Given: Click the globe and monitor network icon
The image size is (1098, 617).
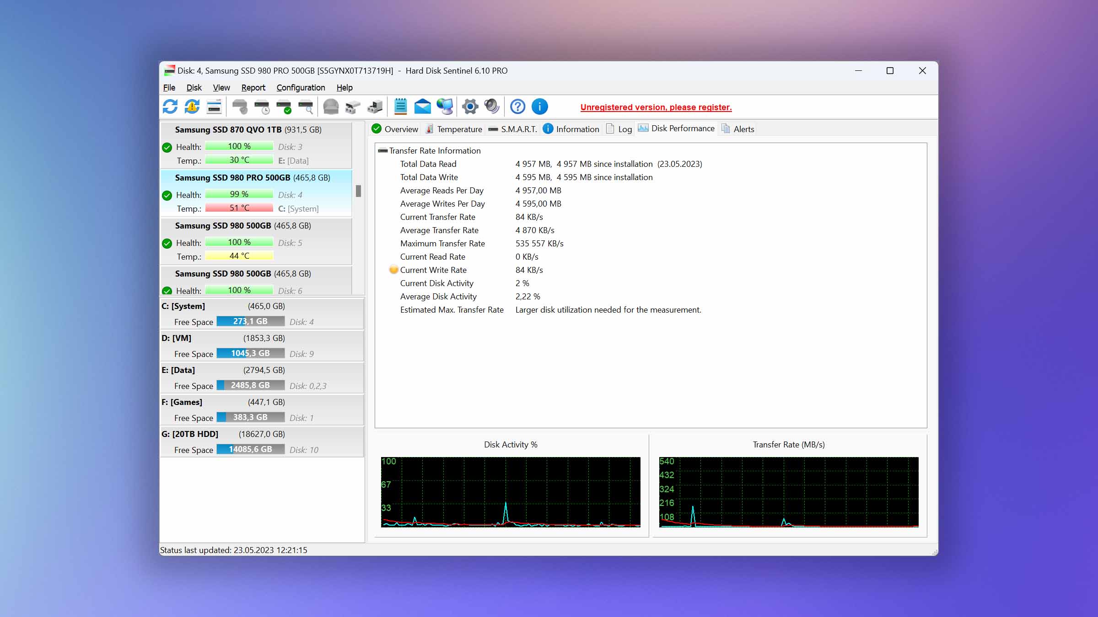Looking at the screenshot, I should pos(445,107).
